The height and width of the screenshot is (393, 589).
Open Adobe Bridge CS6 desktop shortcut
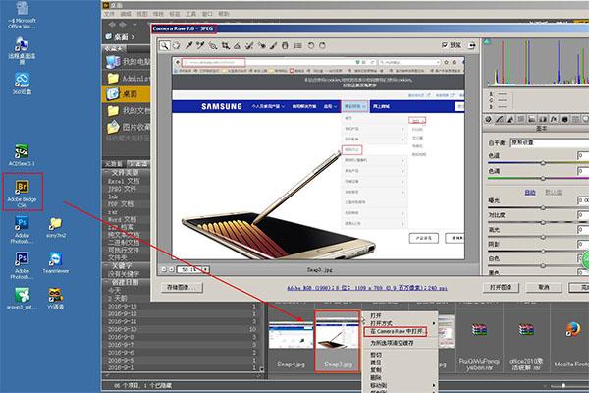click(x=23, y=193)
